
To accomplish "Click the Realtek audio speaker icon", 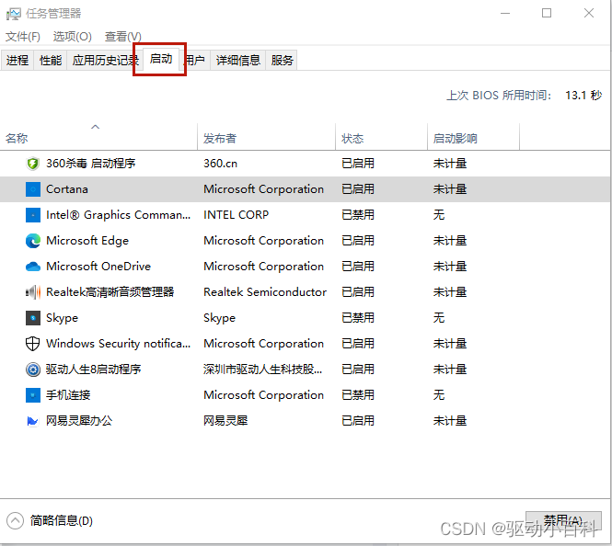I will coord(33,292).
